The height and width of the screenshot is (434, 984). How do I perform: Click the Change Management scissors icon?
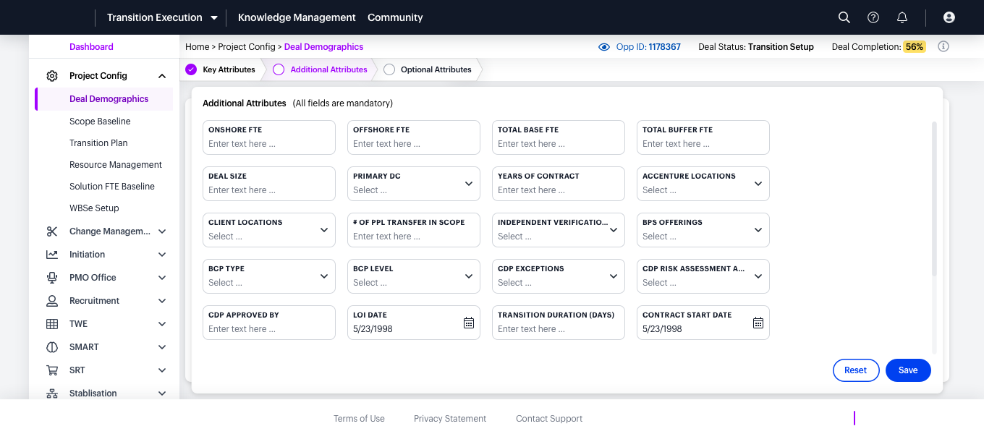[x=52, y=231]
